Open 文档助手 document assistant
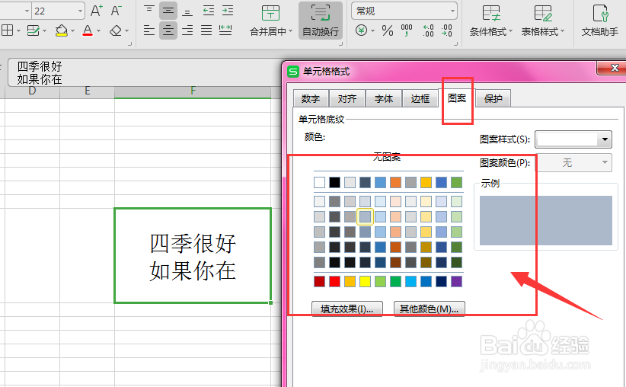 pos(600,20)
